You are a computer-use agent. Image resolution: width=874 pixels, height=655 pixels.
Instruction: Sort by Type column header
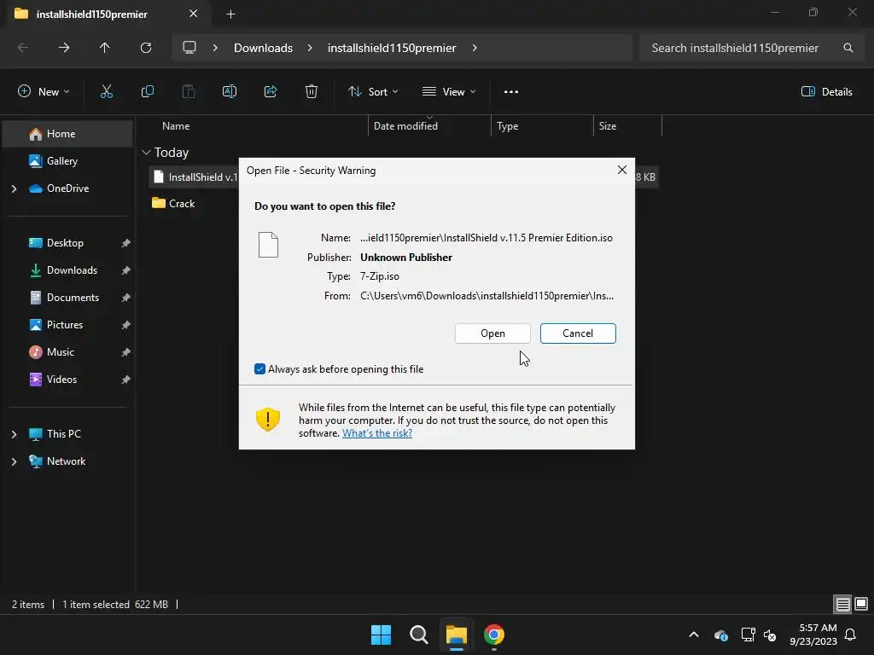pyautogui.click(x=508, y=126)
